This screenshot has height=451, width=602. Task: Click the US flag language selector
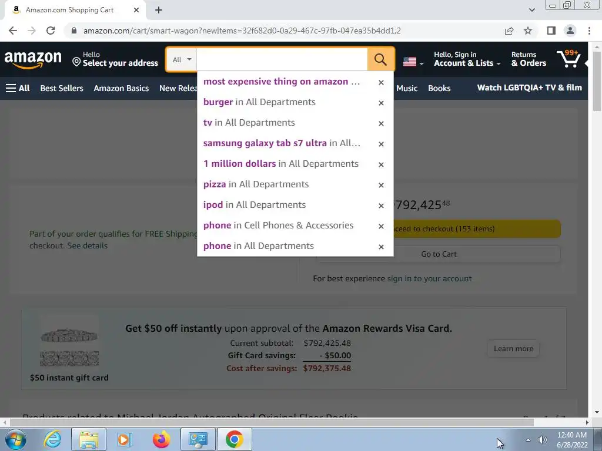413,61
